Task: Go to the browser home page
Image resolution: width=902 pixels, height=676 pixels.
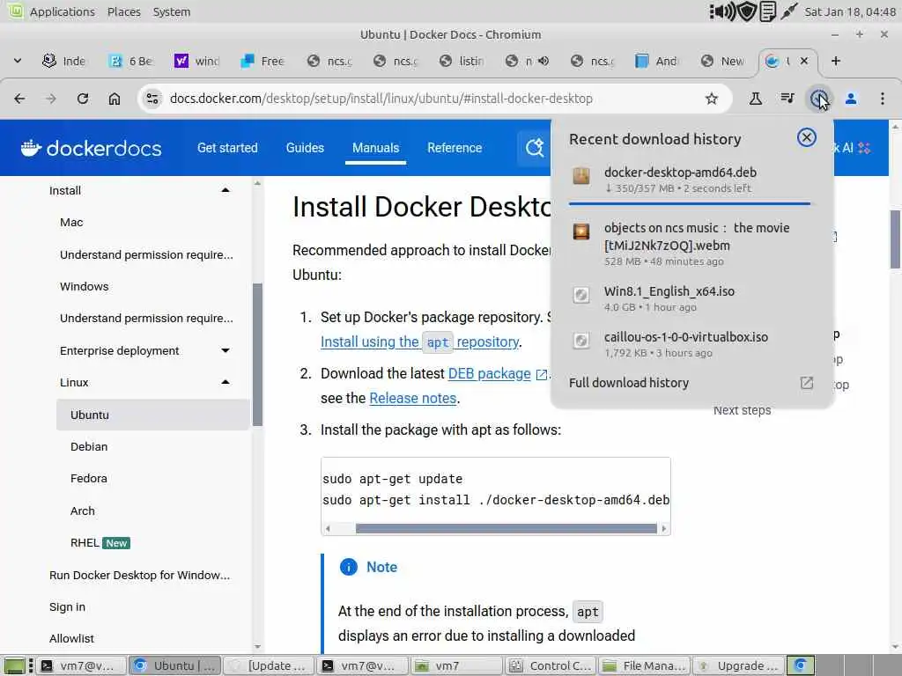Action: [x=115, y=99]
